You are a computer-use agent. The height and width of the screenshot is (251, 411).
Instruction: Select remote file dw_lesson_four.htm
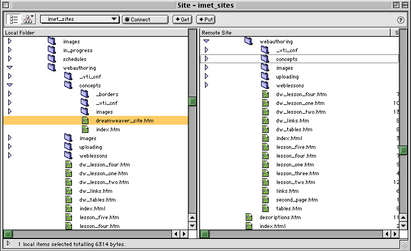[301, 94]
